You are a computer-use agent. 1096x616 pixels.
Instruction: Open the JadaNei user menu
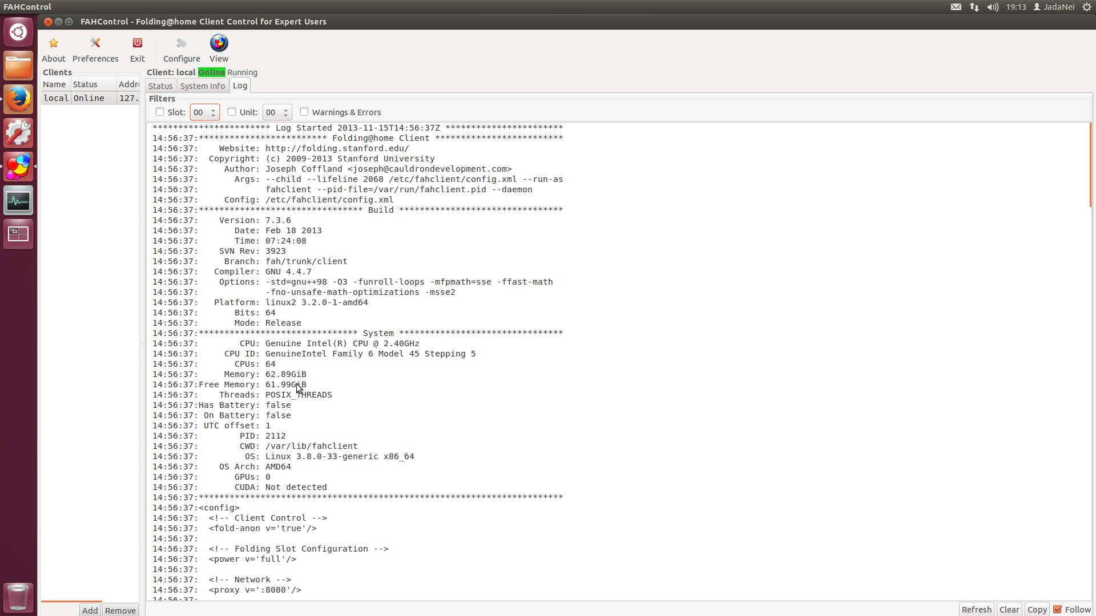(x=1054, y=7)
